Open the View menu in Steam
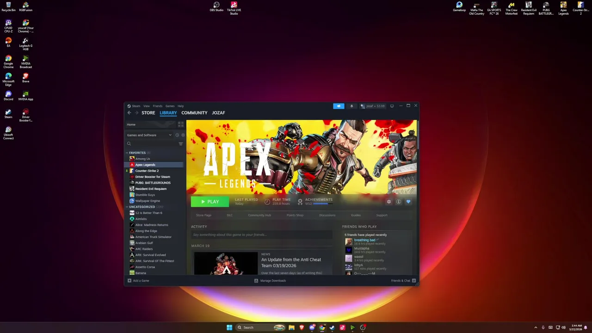The image size is (592, 333). coord(146,106)
